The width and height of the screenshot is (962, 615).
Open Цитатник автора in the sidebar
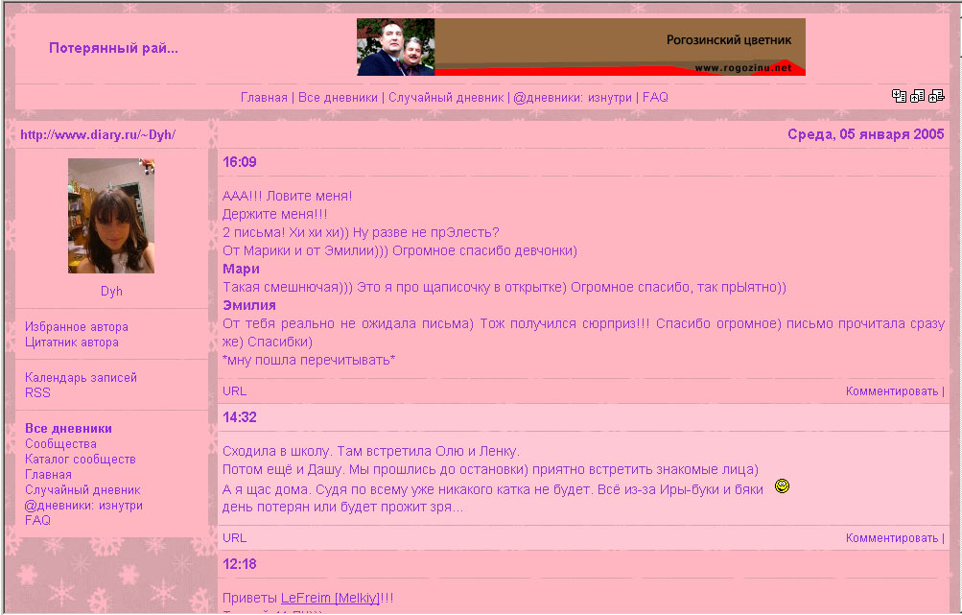tap(72, 343)
